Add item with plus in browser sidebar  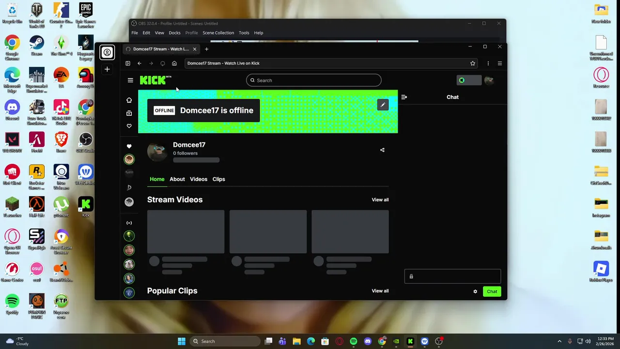pos(107,69)
